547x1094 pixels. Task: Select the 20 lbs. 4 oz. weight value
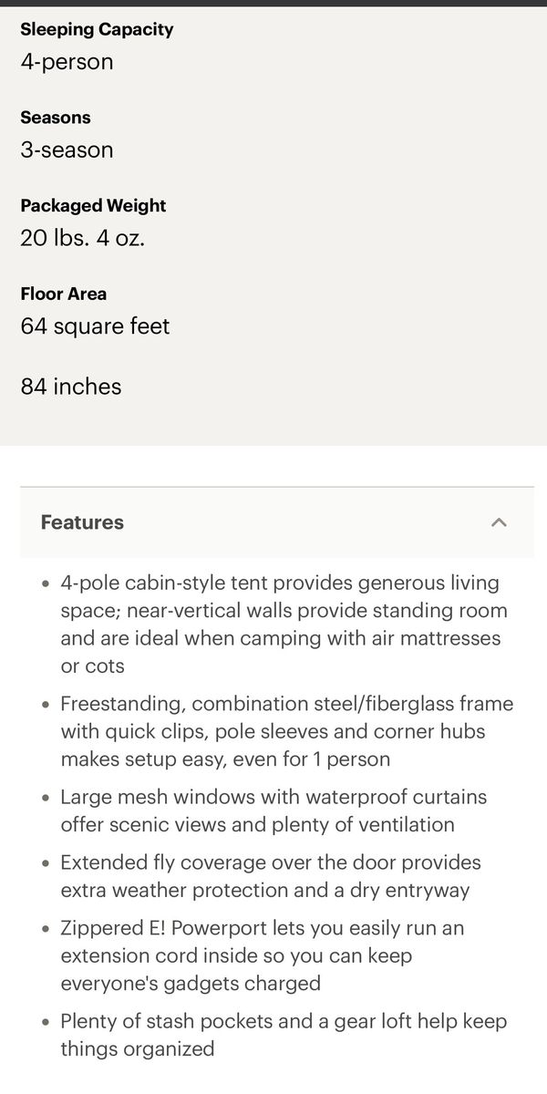83,238
